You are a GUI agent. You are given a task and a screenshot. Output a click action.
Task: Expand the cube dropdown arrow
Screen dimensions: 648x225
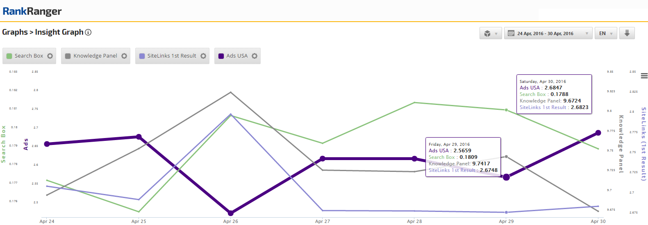tap(496, 33)
